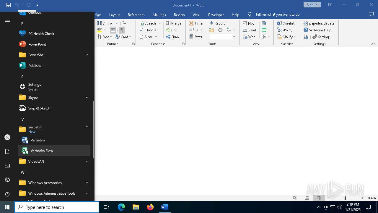Click the starred folder icon in Tools
This screenshot has width=378, height=213.
(211, 30)
